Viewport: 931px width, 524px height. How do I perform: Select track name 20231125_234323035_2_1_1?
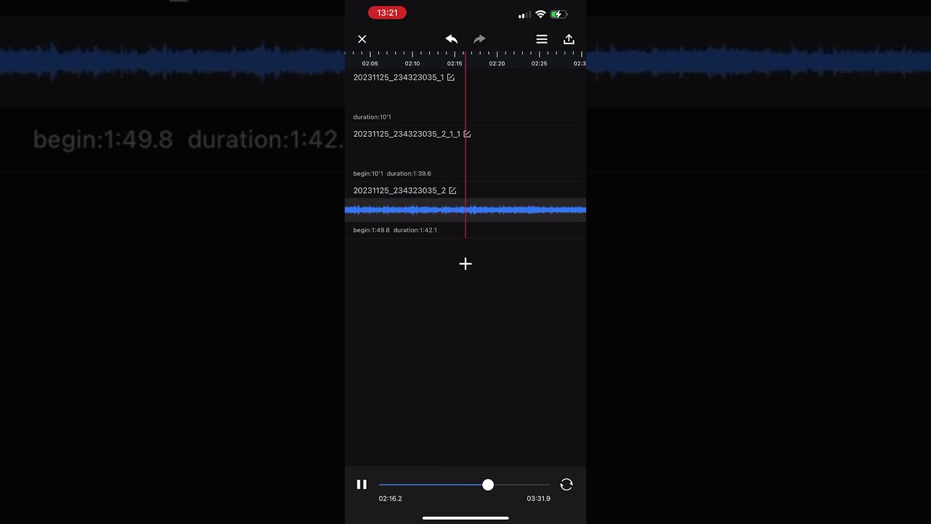[x=407, y=134]
